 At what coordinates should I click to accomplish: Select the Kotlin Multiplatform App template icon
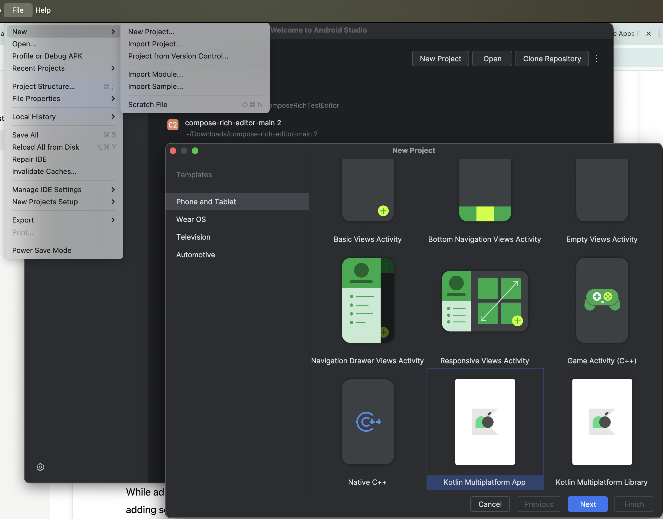click(485, 422)
